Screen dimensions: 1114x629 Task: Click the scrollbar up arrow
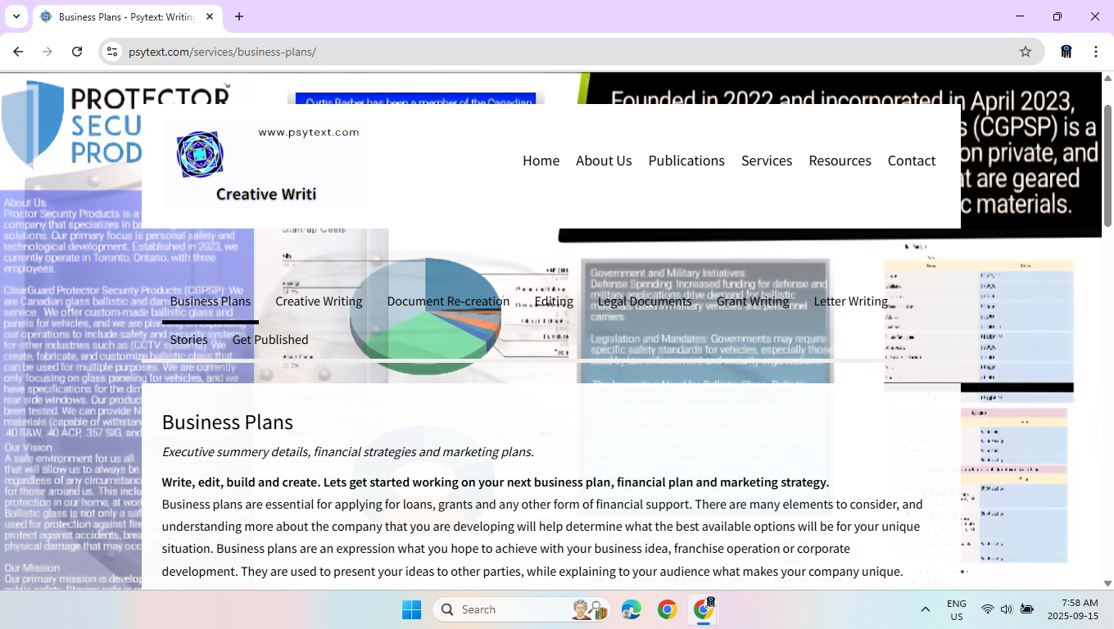[1107, 78]
